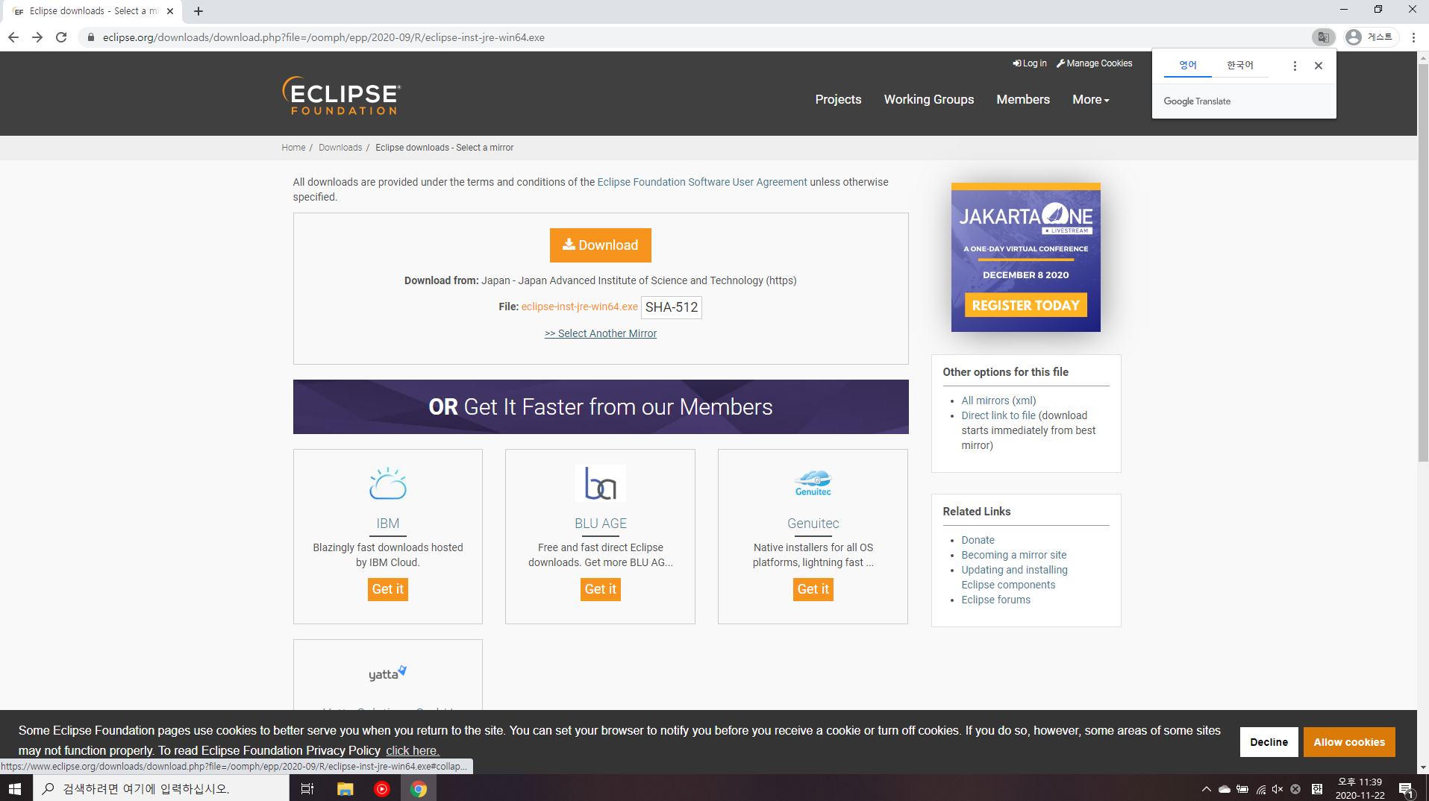The height and width of the screenshot is (801, 1429).
Task: Go to Downloads breadcrumb
Action: point(340,148)
